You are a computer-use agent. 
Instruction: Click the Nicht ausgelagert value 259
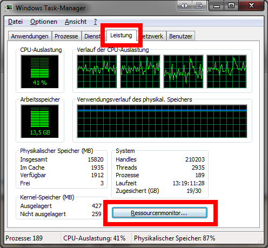(97, 214)
